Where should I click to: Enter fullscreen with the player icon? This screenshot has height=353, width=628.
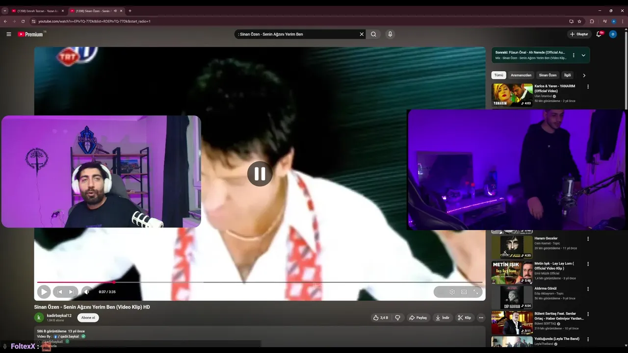475,292
